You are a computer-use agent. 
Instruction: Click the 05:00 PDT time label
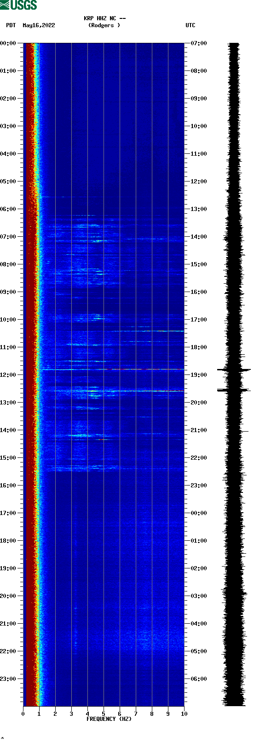[8, 181]
